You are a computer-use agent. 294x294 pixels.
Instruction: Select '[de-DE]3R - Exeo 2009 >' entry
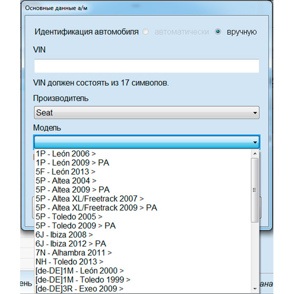tap(143, 289)
